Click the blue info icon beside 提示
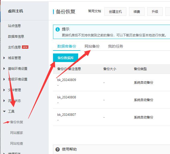The image size is (170, 154). click(x=57, y=29)
